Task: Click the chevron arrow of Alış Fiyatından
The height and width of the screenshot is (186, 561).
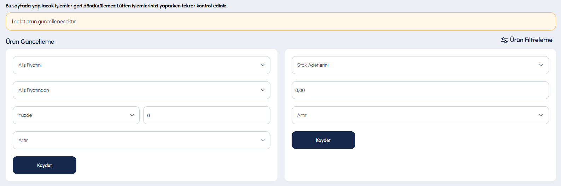Action: [x=263, y=90]
